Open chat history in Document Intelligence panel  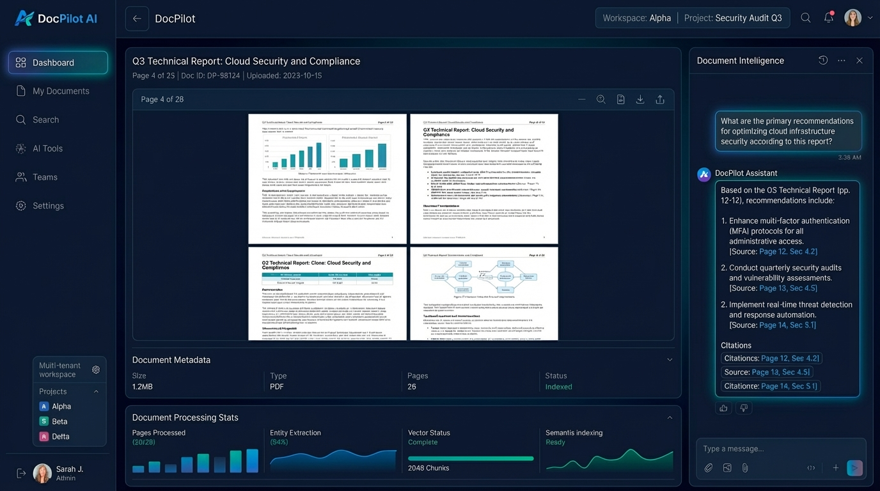click(x=823, y=59)
